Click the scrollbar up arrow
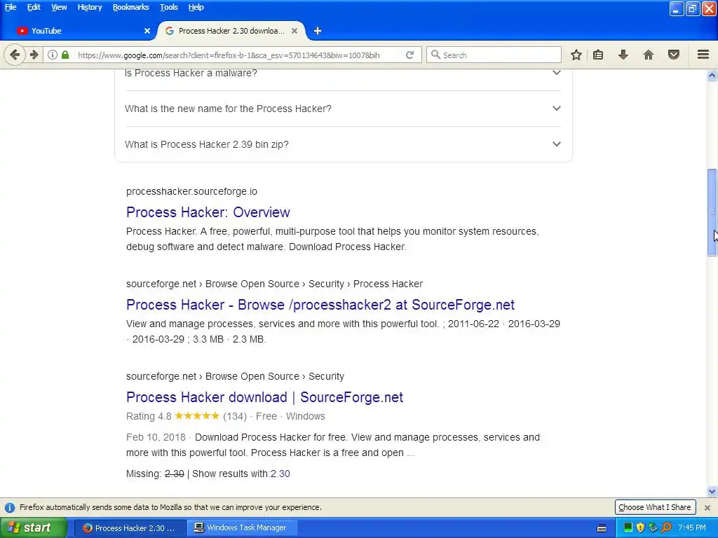 click(712, 76)
